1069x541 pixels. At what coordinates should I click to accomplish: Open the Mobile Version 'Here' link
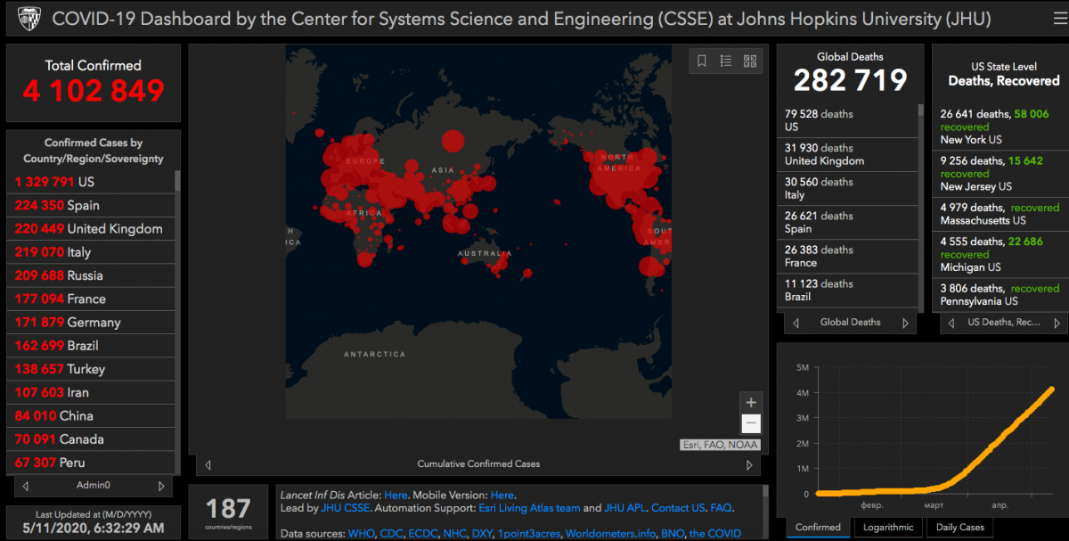point(502,496)
